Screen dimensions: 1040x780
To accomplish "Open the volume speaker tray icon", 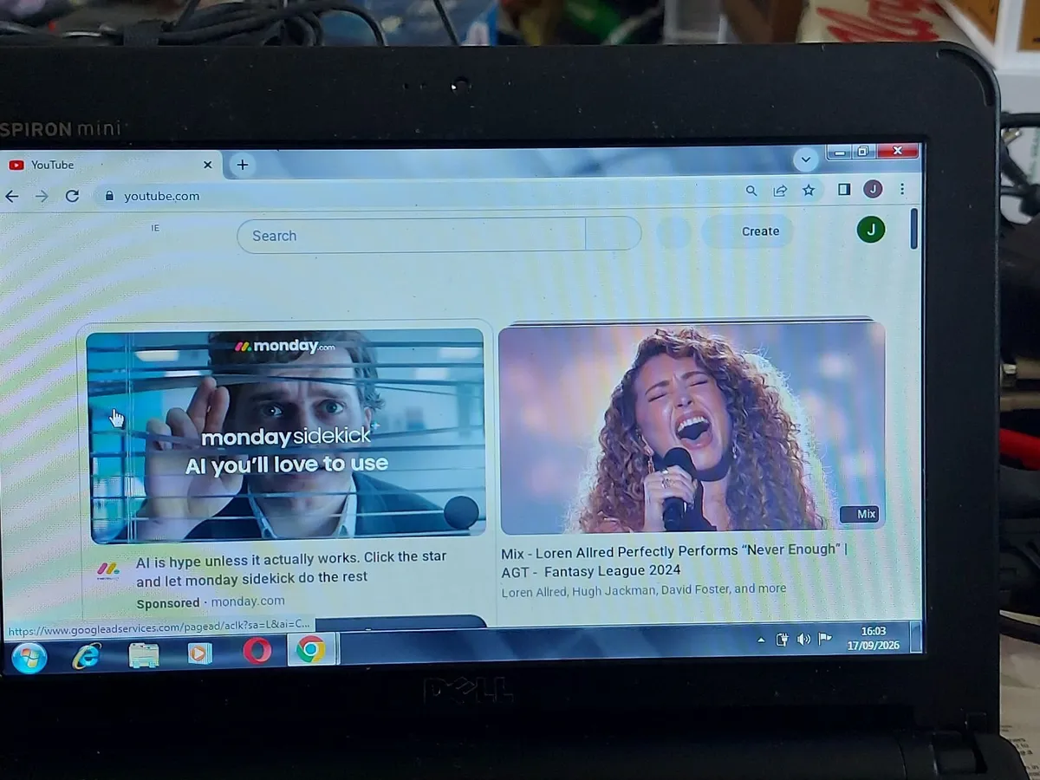I will 803,639.
